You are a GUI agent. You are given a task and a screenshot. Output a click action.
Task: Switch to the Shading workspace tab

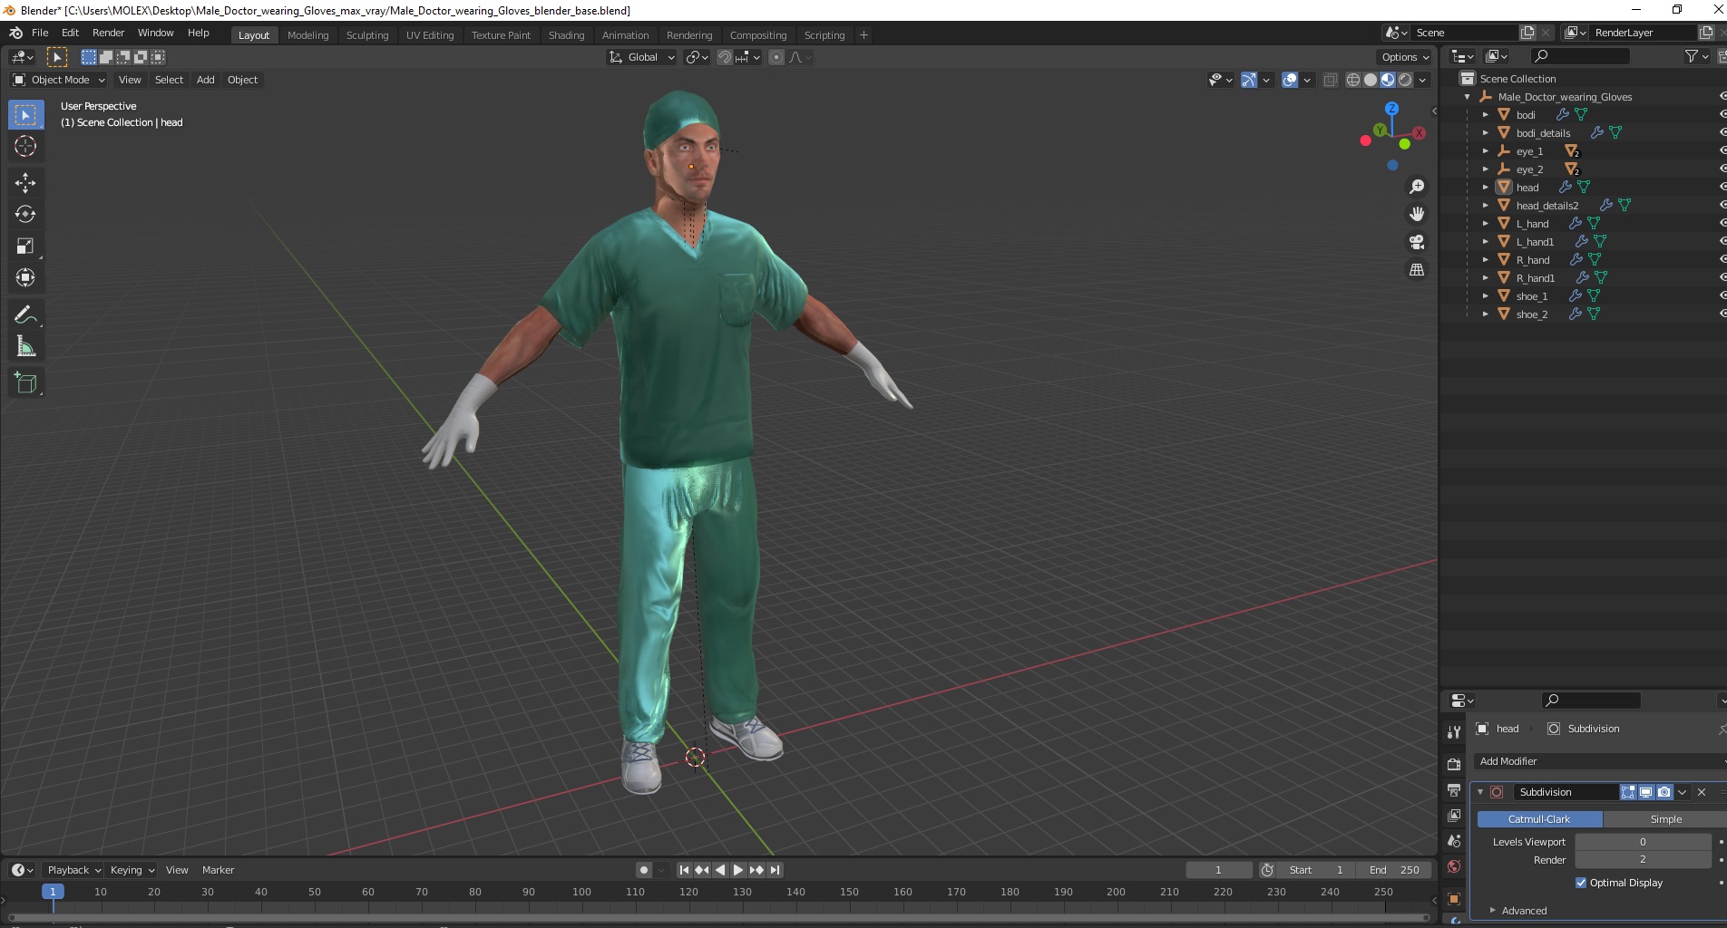[x=566, y=35]
